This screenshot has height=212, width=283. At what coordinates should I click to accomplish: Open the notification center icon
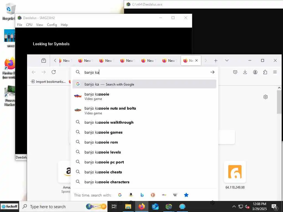click(x=274, y=207)
